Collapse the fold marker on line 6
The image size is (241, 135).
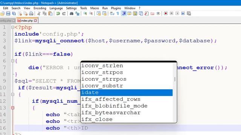coord(13,61)
